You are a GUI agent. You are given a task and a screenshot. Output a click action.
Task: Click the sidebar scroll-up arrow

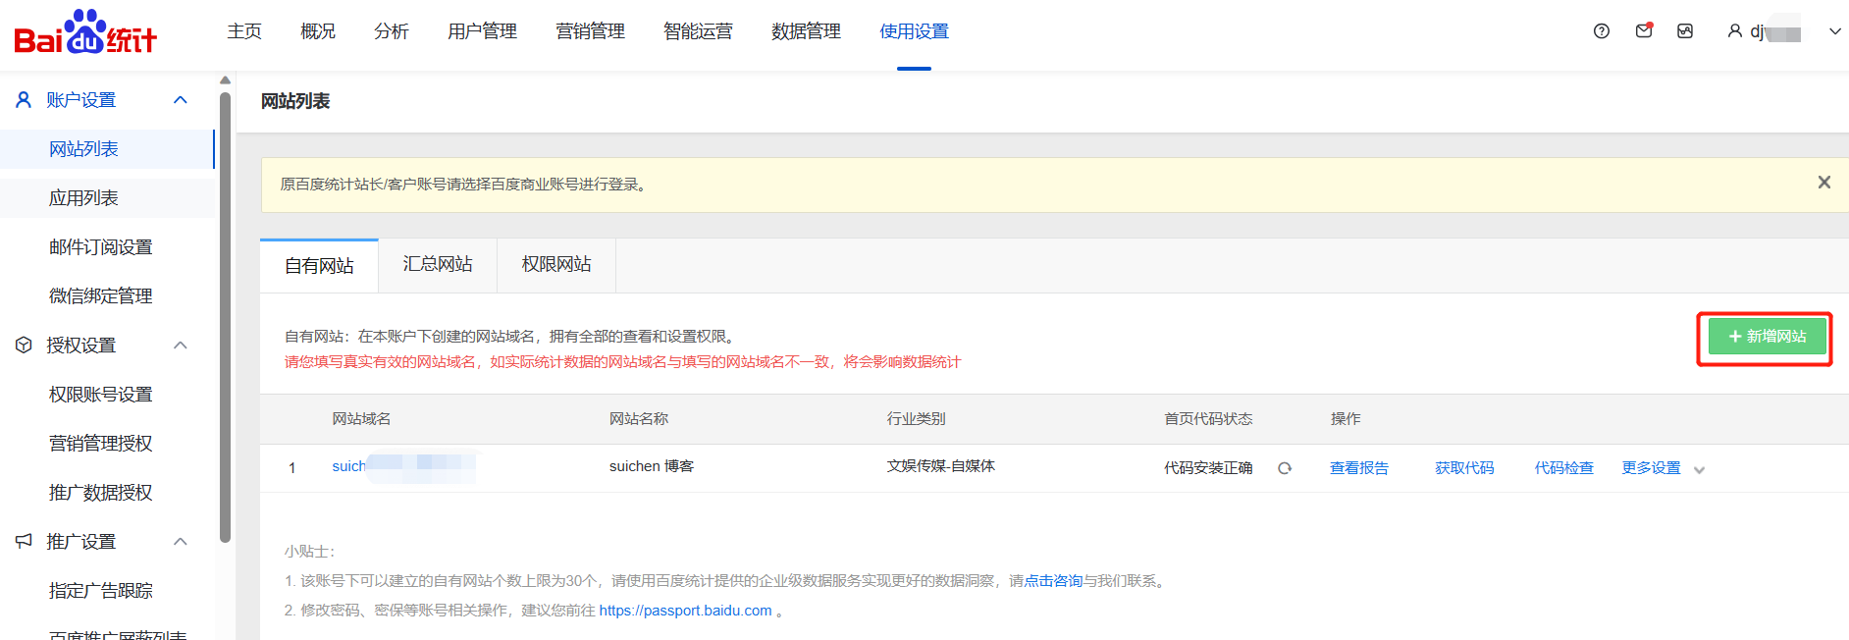pyautogui.click(x=226, y=80)
